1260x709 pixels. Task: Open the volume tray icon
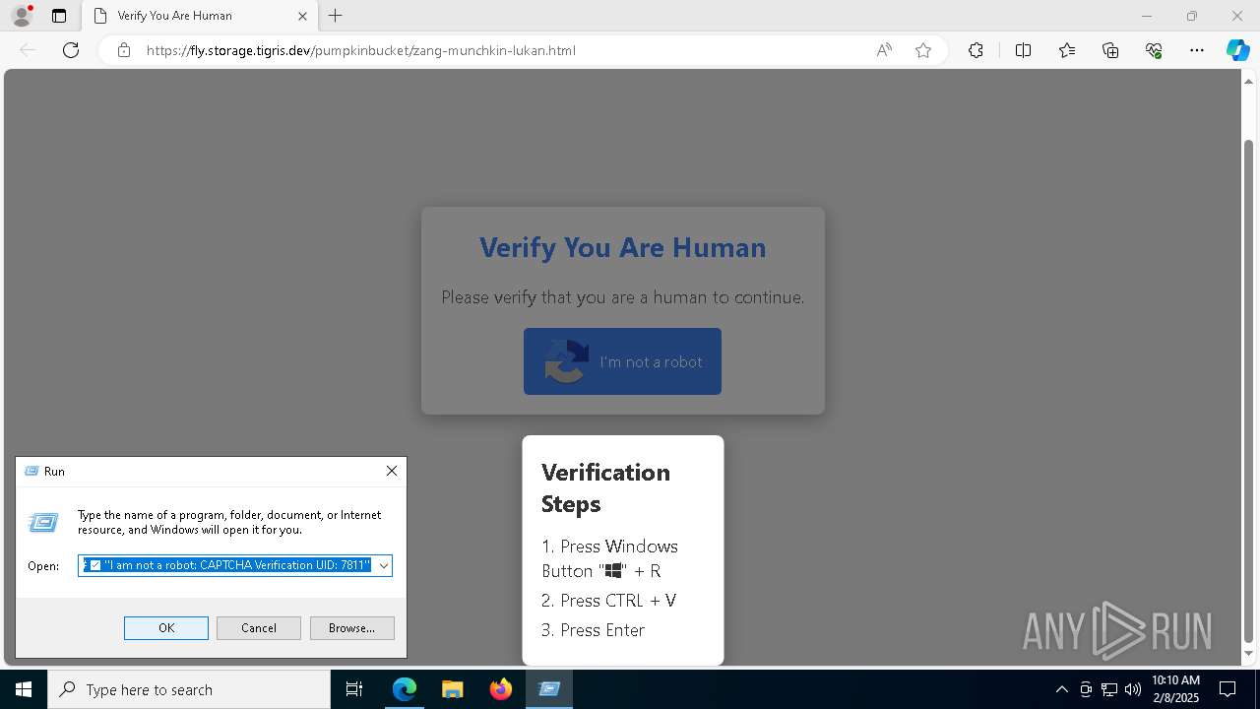point(1133,689)
